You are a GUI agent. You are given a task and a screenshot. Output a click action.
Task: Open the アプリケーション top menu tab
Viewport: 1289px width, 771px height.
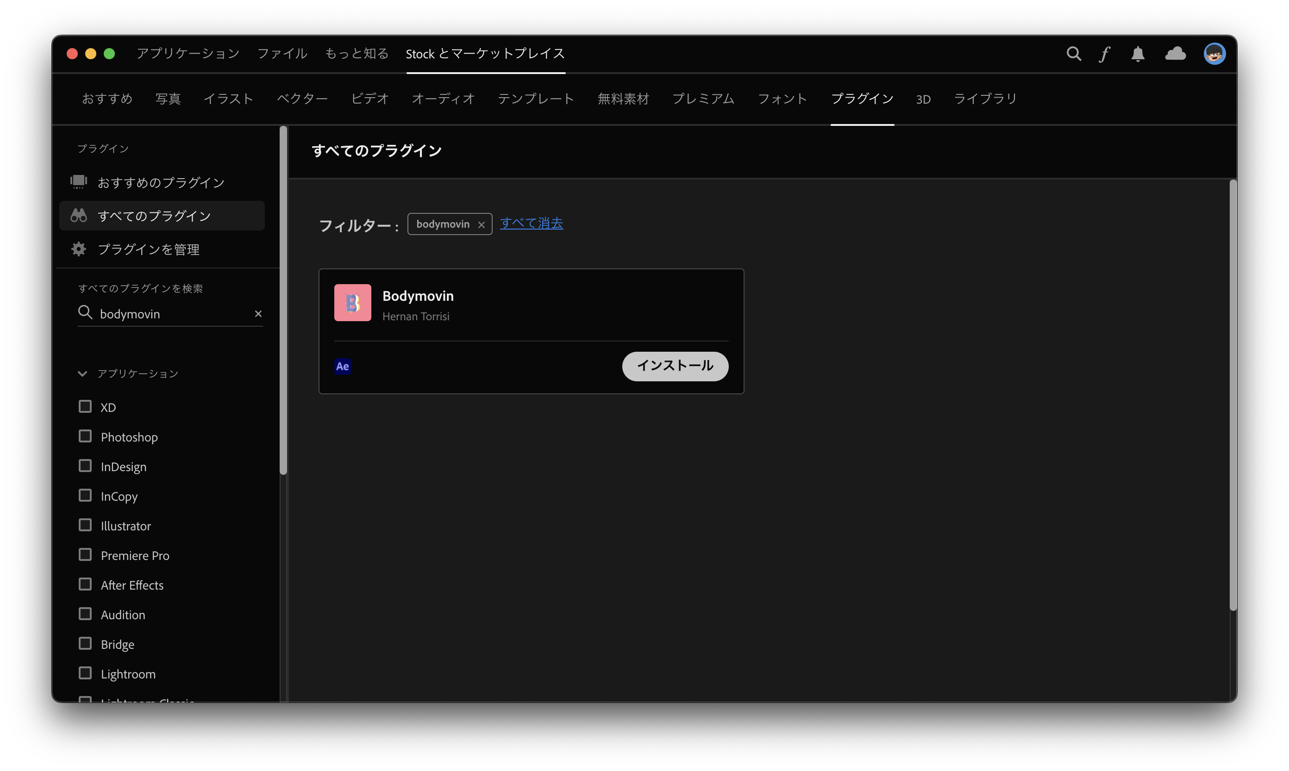[x=188, y=54]
